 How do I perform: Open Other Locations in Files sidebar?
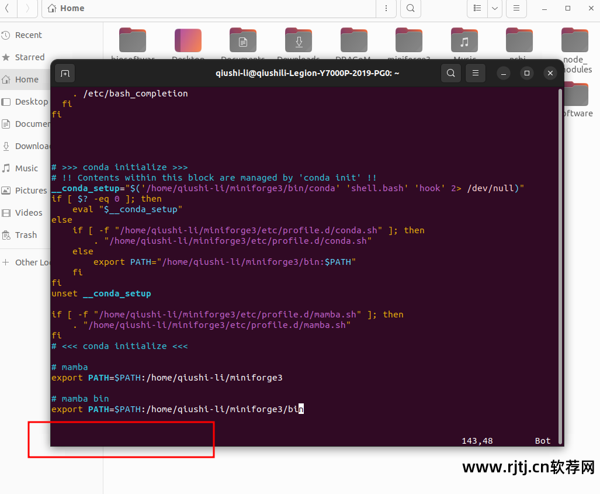tap(25, 262)
